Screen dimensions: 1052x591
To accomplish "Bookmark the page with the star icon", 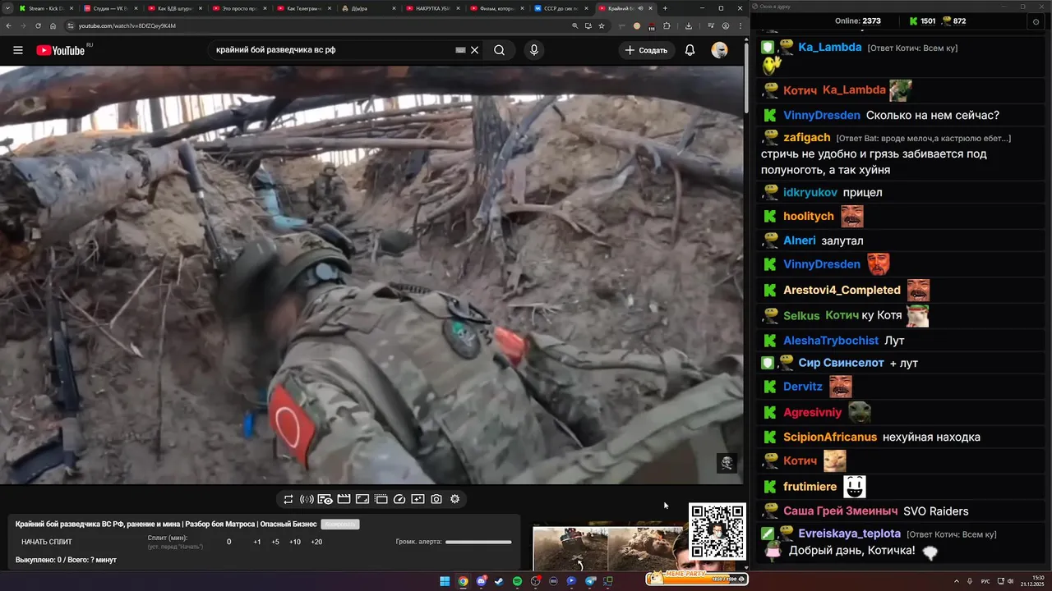I will 602,25.
